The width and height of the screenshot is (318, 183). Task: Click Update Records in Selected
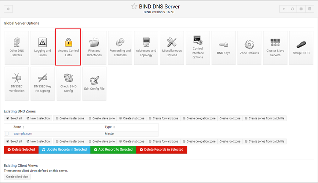pyautogui.click(x=64, y=150)
